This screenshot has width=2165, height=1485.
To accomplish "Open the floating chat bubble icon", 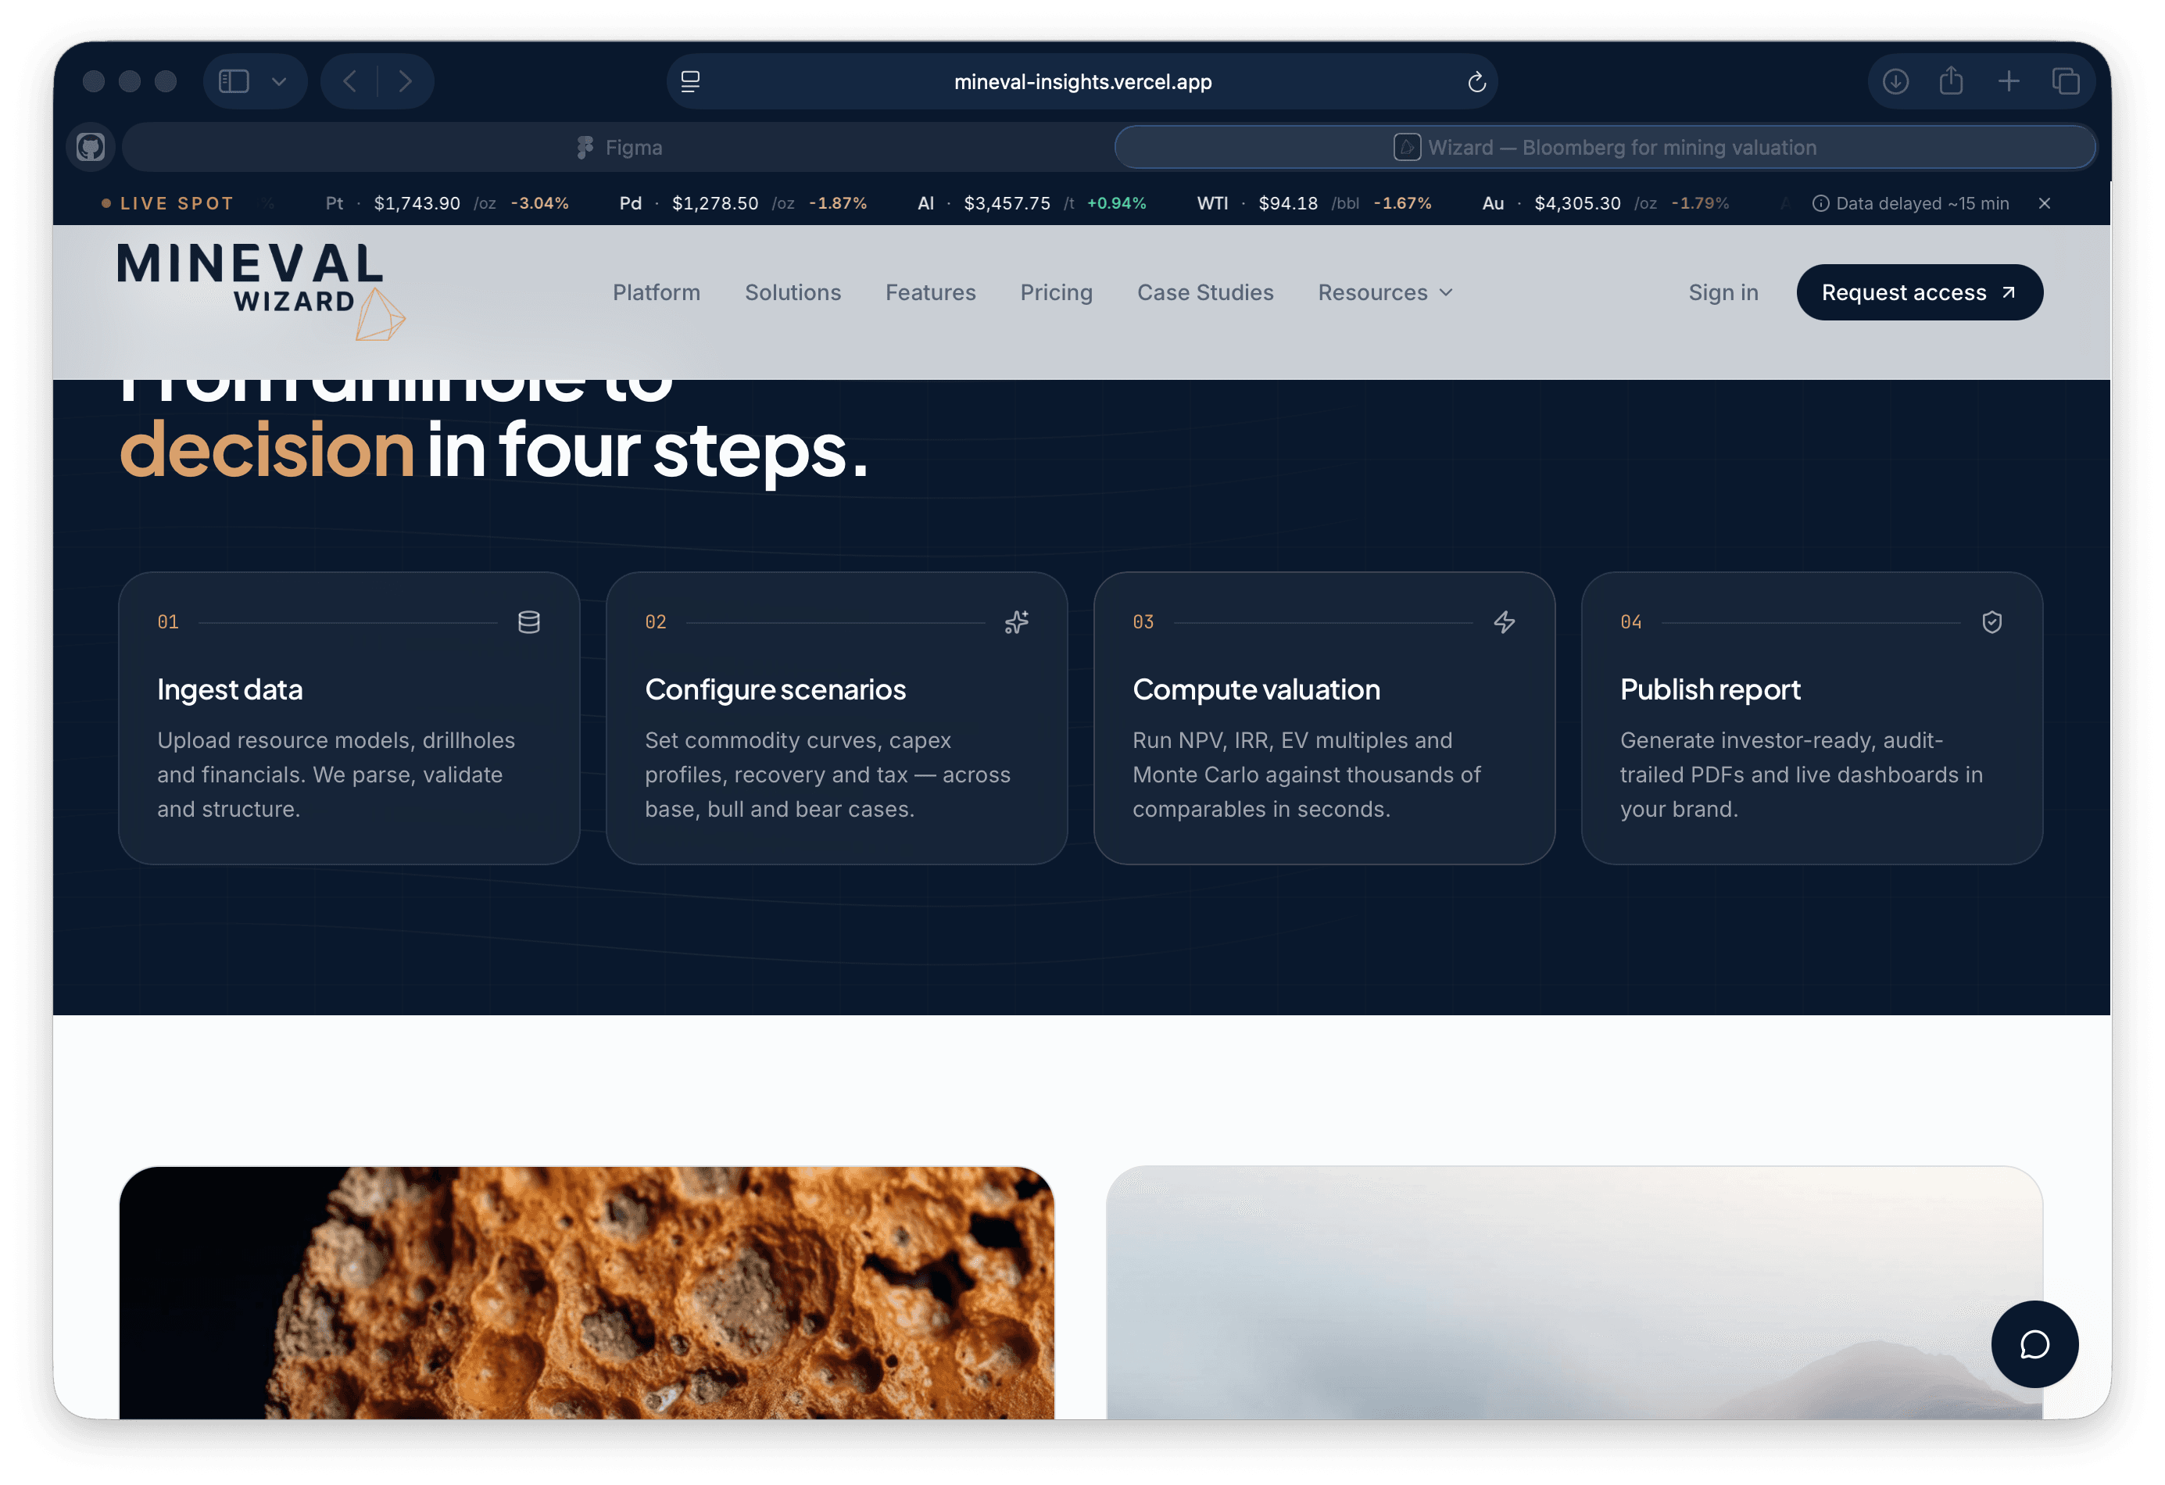I will tap(2034, 1344).
